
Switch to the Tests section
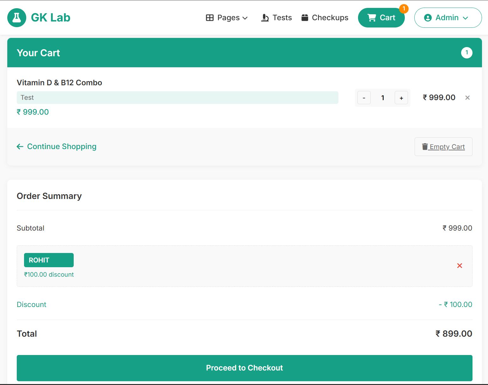[282, 18]
